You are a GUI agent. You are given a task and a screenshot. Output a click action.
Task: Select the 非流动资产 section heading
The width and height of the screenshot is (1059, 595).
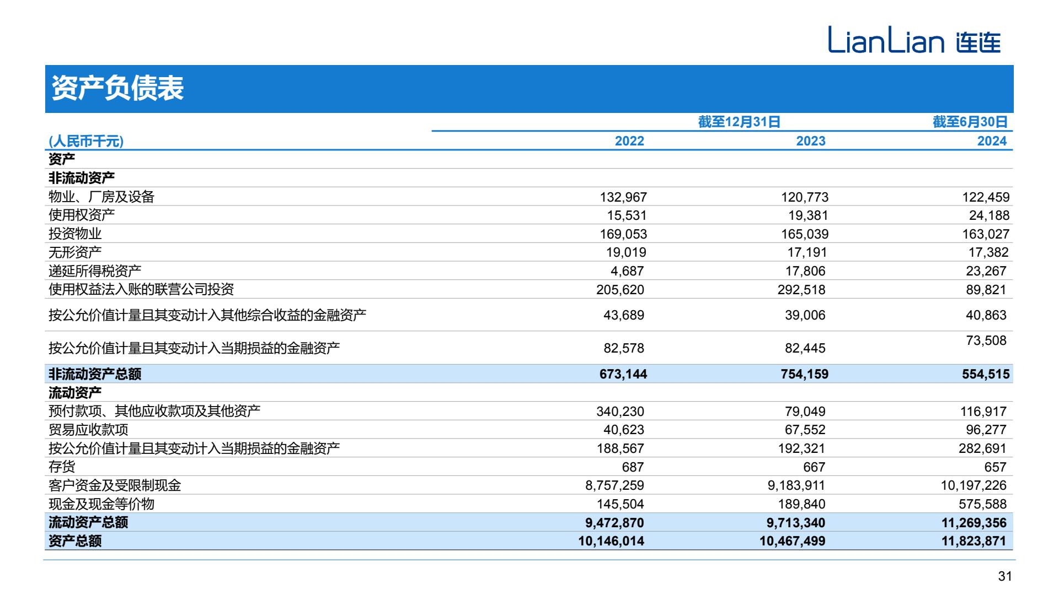82,178
